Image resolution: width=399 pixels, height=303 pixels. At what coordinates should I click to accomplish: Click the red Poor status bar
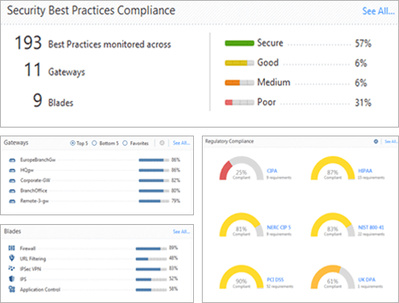239,102
